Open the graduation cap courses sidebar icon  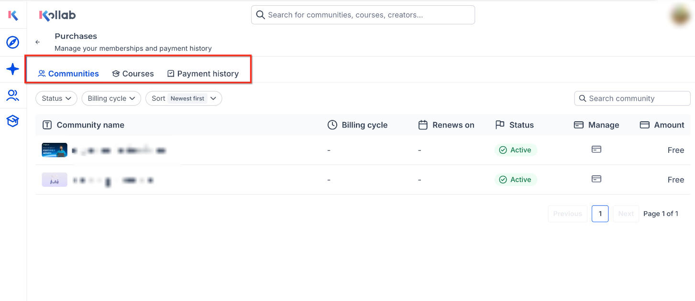click(13, 121)
